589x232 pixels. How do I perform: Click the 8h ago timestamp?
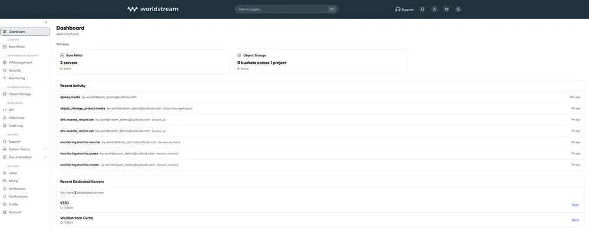(x=576, y=108)
